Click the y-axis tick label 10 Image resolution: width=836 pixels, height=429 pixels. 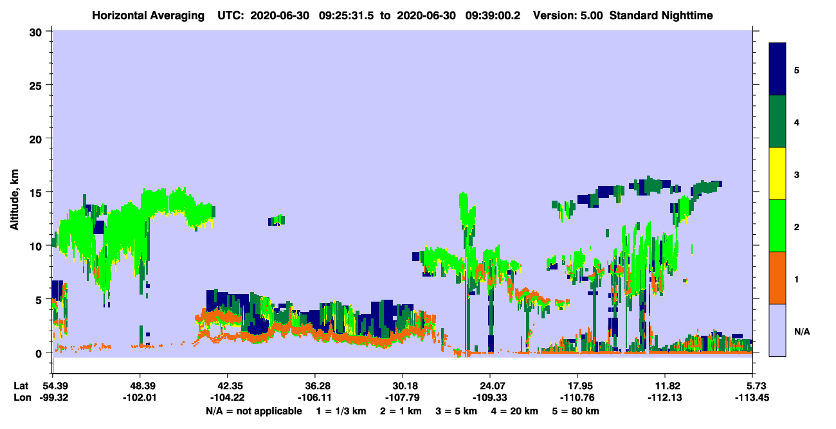tap(37, 246)
